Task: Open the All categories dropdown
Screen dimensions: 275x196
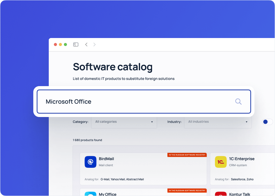Action: [x=124, y=122]
